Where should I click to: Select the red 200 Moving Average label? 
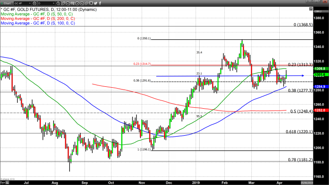coord(38,19)
